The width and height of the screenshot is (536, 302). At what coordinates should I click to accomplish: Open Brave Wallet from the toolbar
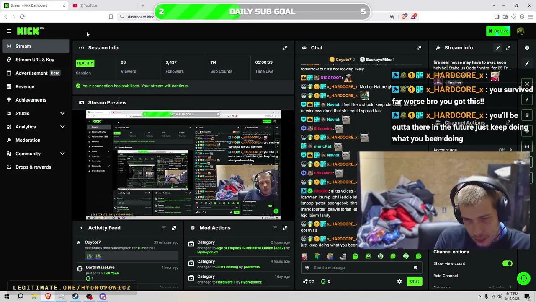click(505, 17)
